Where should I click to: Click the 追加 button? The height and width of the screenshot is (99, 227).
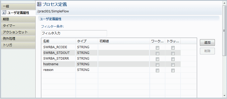pos(207,43)
